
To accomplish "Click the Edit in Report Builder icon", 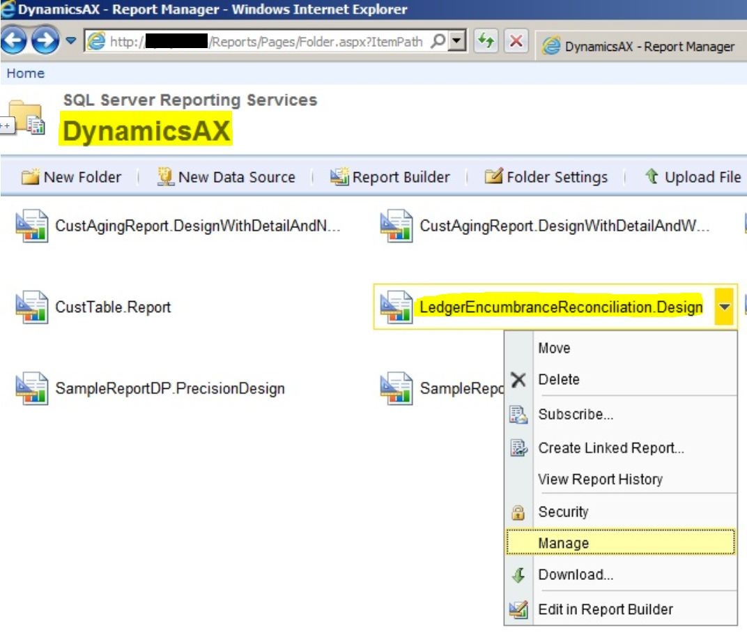I will 518,609.
